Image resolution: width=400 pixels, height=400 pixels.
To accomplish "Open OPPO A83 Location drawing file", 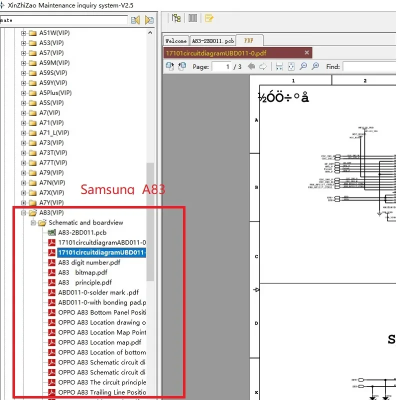I will pos(102,322).
